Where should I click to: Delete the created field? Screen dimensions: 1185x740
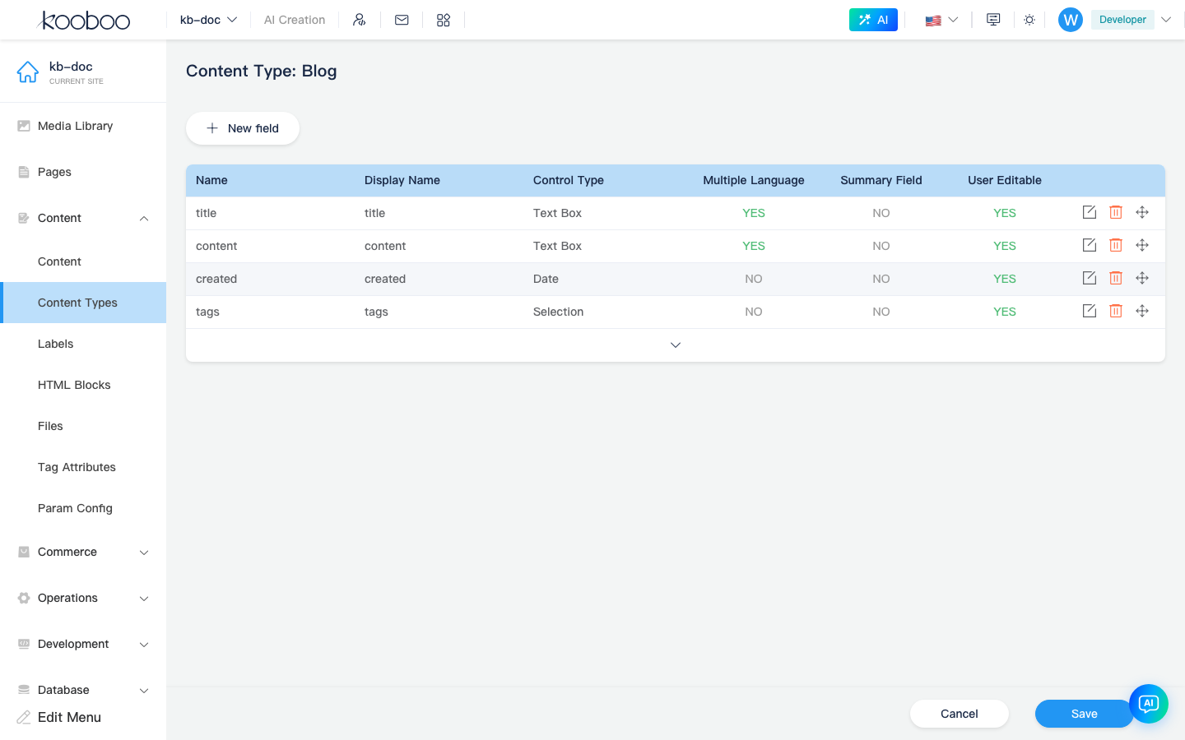pyautogui.click(x=1116, y=278)
